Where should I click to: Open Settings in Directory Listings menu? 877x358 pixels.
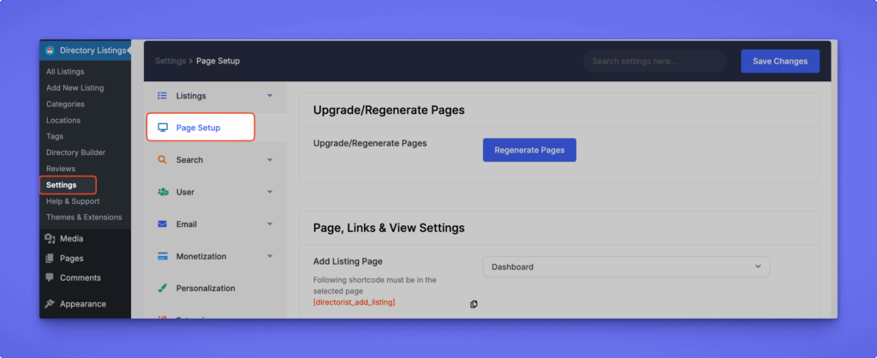[x=62, y=185]
